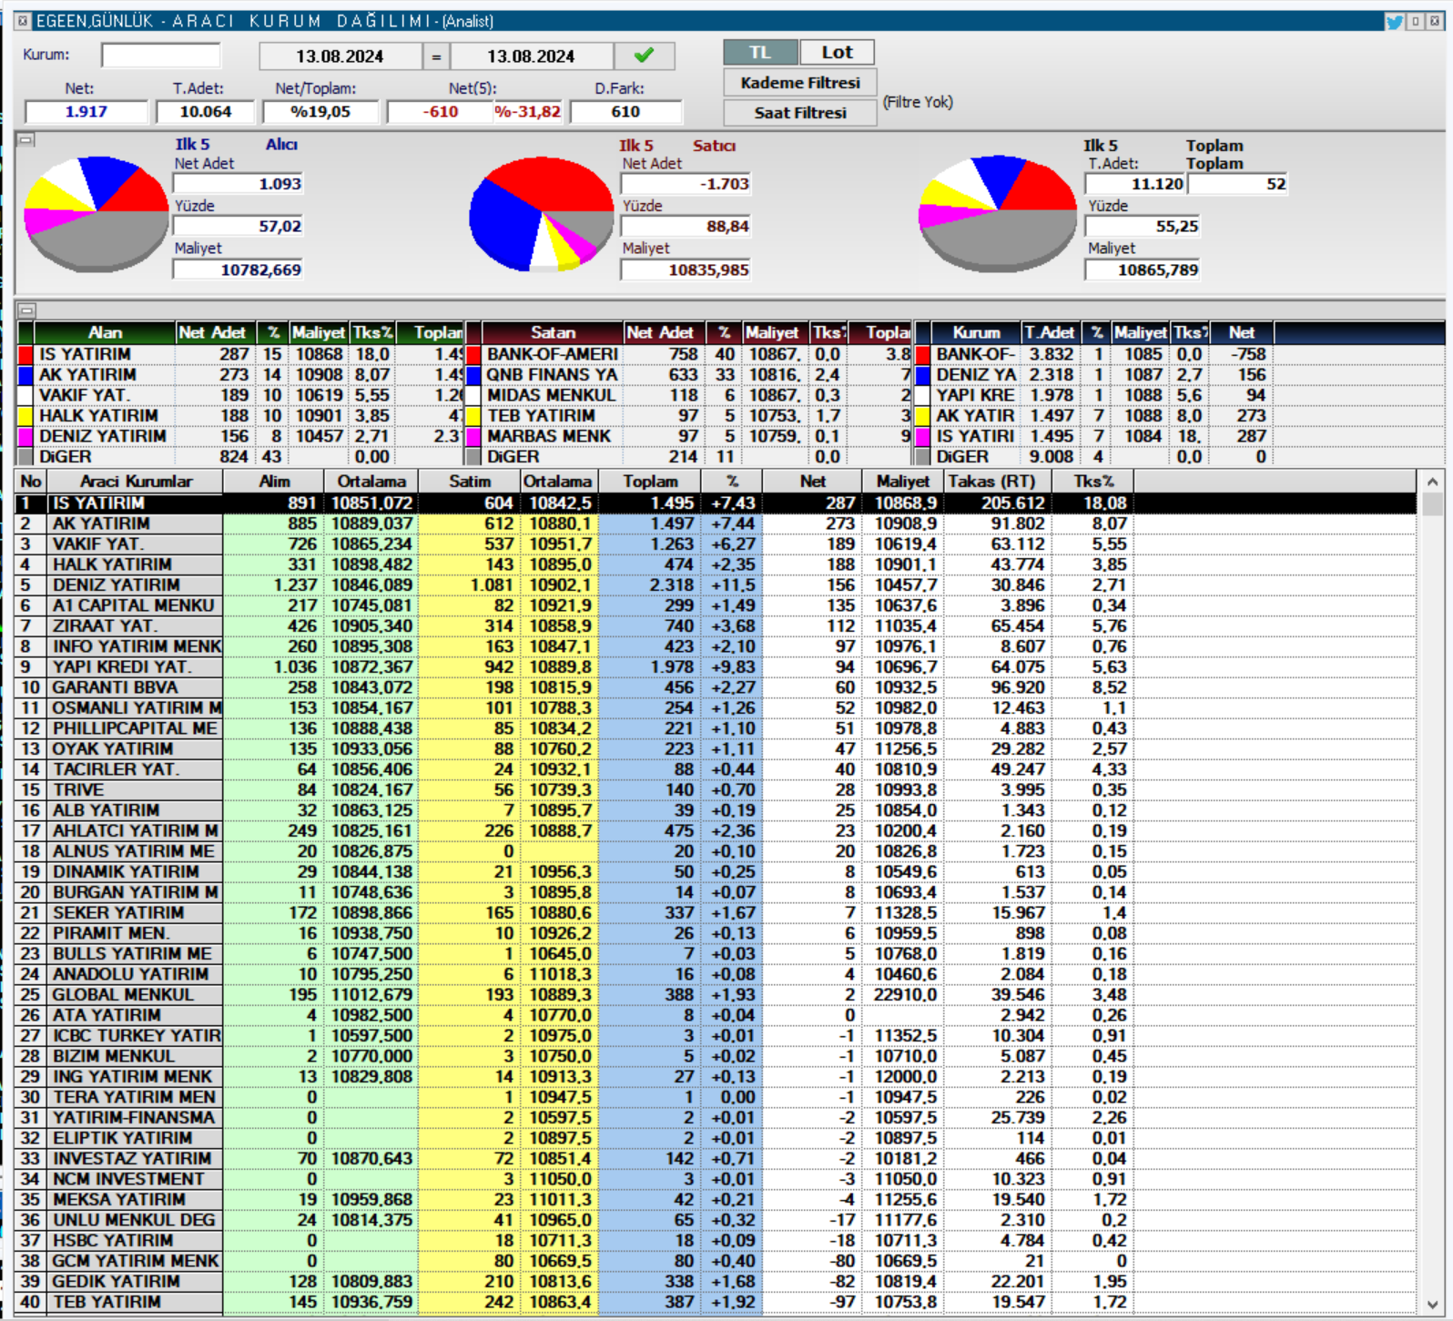Click blue swatch beside AK YATIRIM in Alan table
Viewport: 1453px width, 1321px height.
coord(25,375)
